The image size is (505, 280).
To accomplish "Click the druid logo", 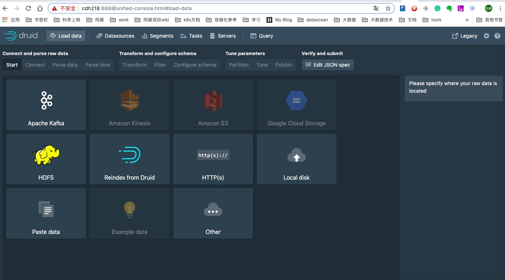I will 21,35.
